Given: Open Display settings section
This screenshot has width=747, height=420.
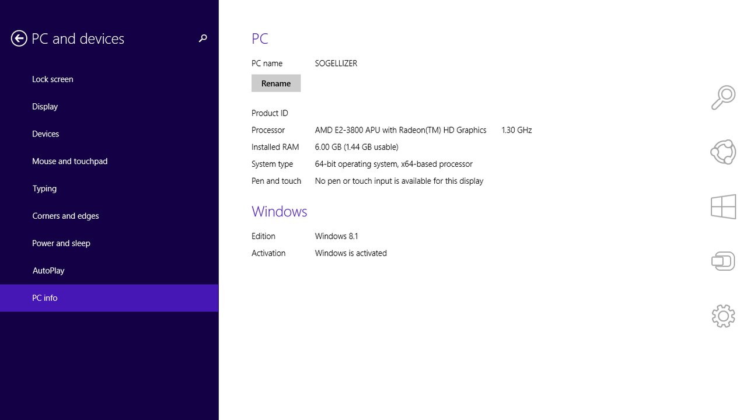Looking at the screenshot, I should pos(109,107).
